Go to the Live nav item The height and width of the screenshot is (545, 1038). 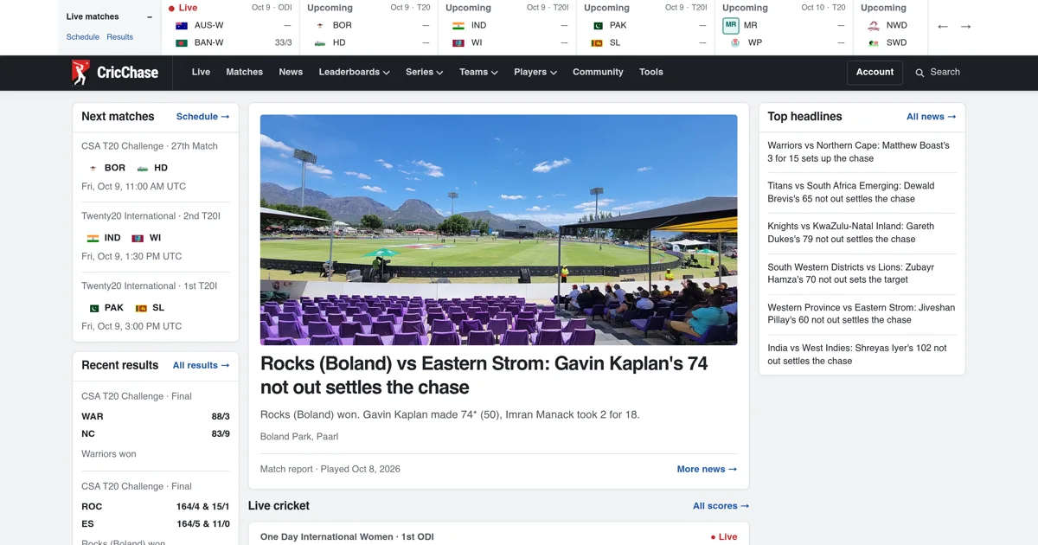201,73
